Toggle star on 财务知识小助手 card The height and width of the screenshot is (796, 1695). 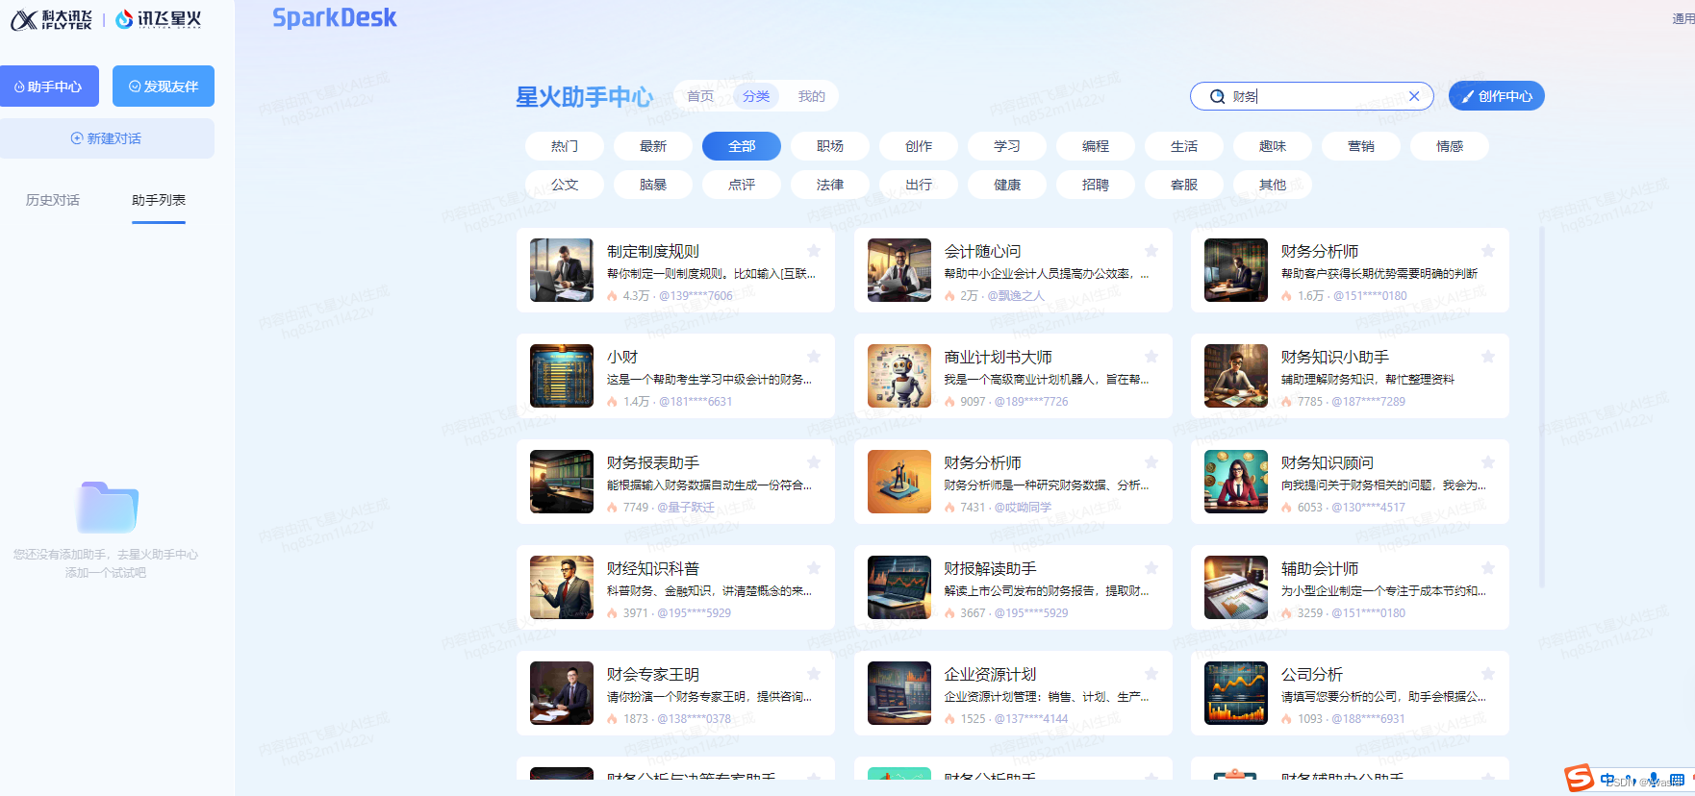(1488, 357)
